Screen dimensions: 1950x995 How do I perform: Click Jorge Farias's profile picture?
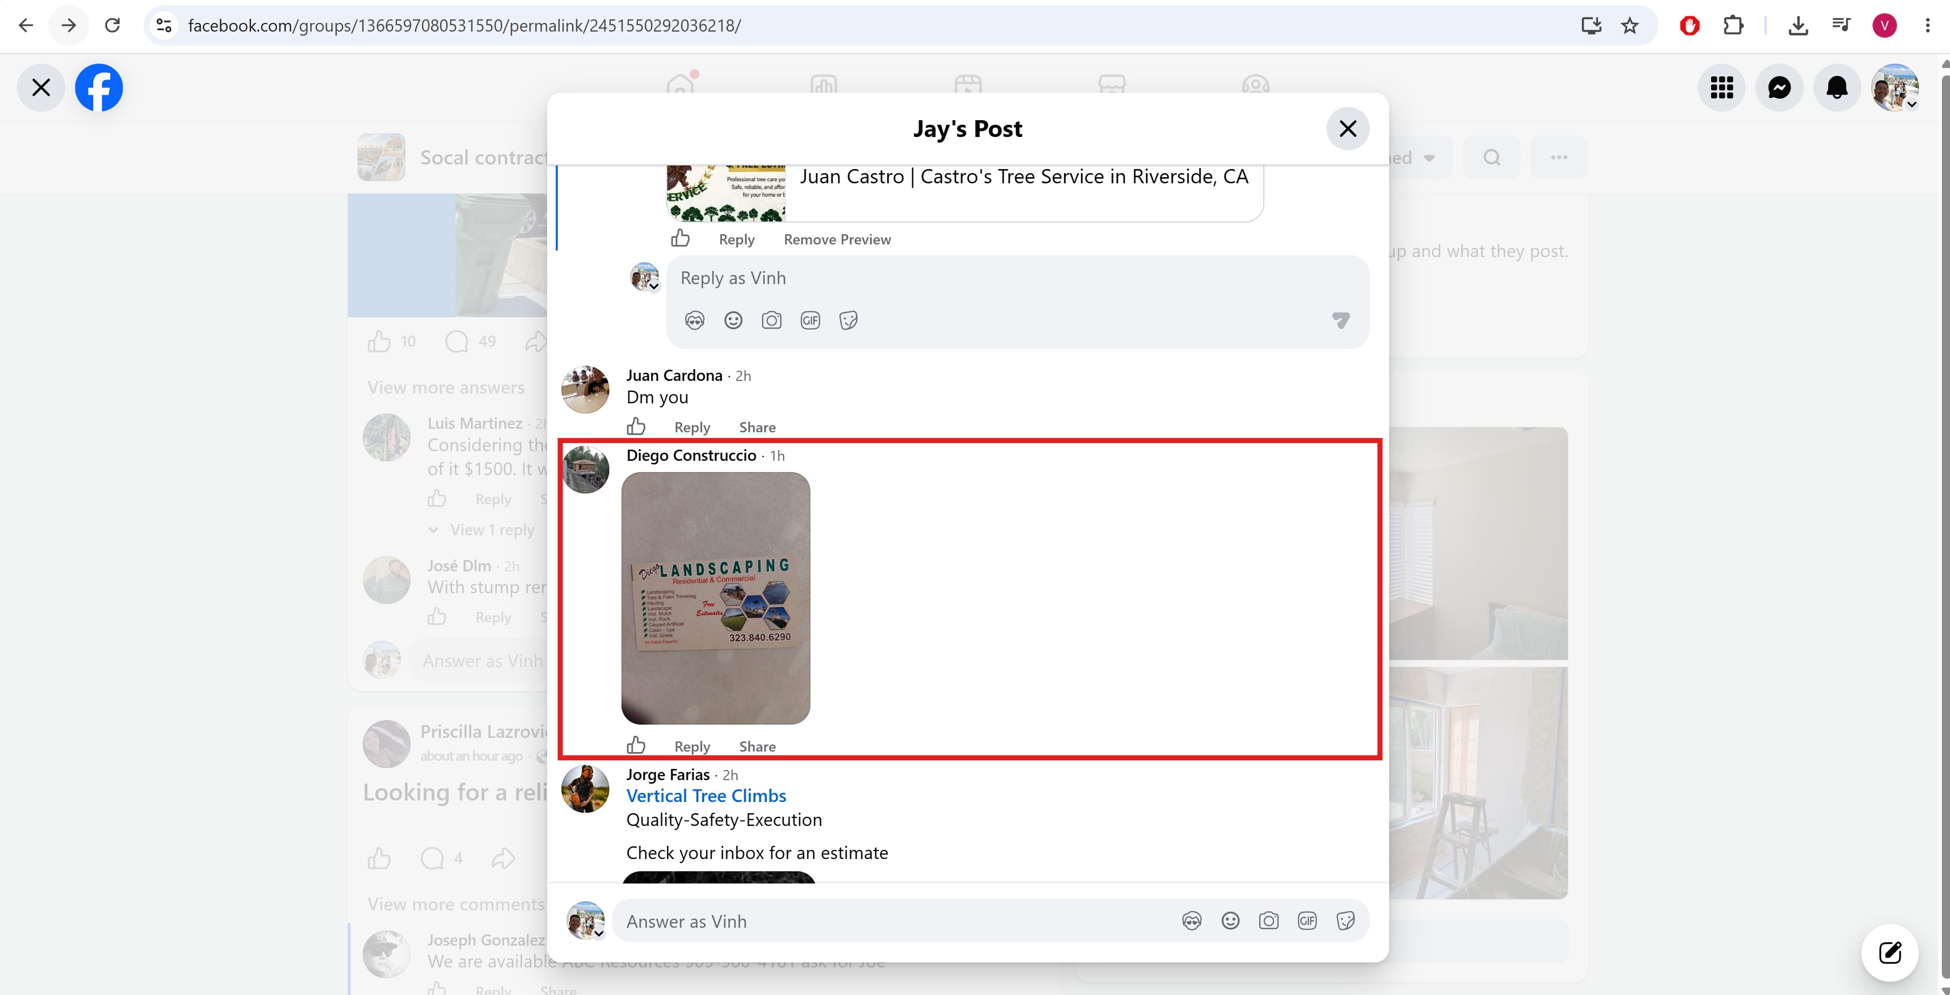click(x=585, y=789)
